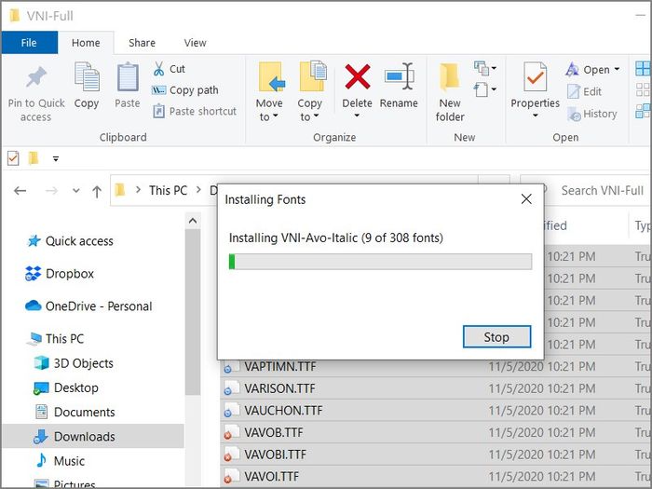
Task: Click navigation pane scroll up arrow
Action: [193, 221]
